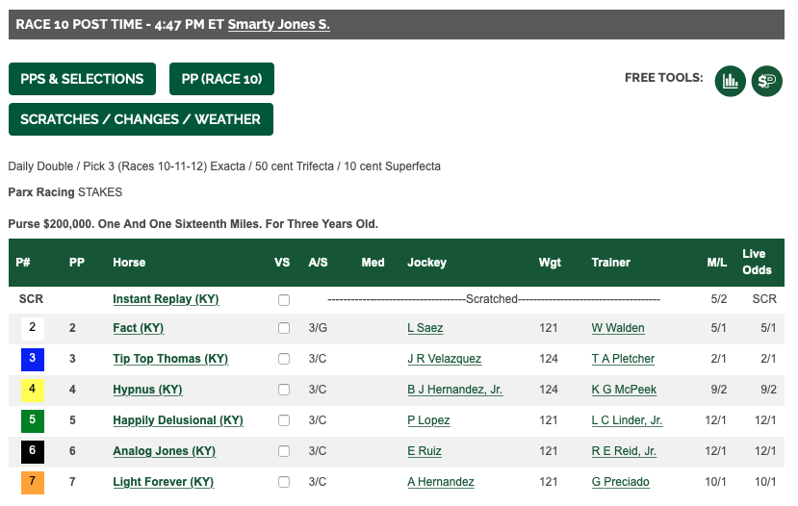Check the VS box for Fact (KY)
The image size is (798, 506).
click(284, 328)
